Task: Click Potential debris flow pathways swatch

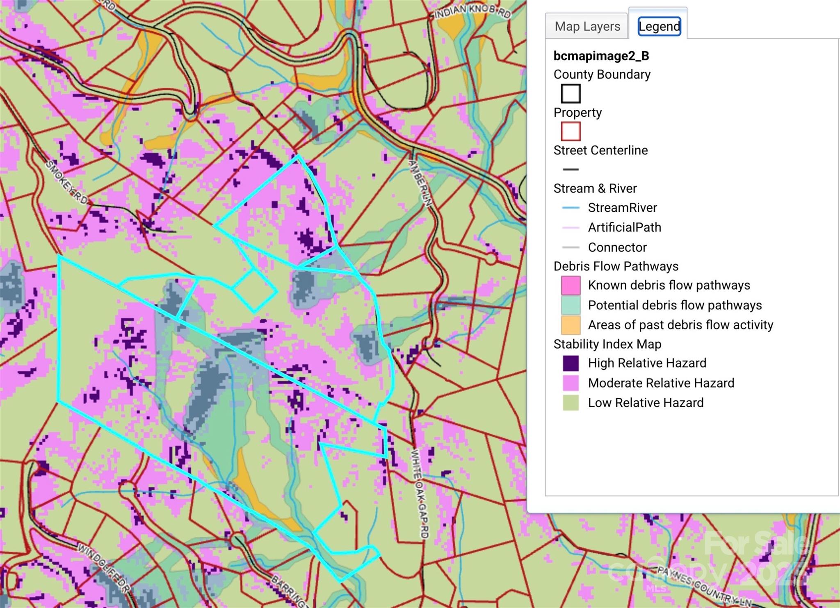Action: (571, 305)
